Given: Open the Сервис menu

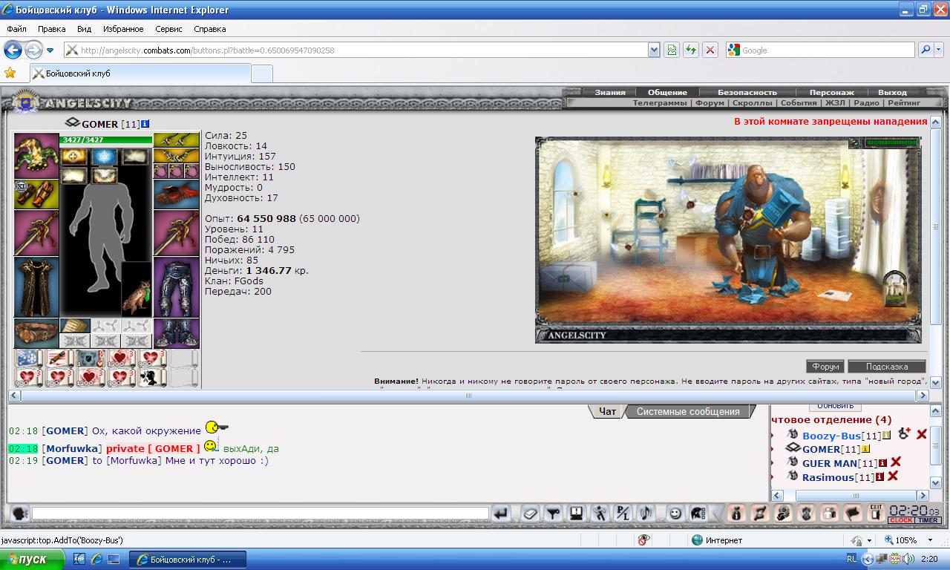Looking at the screenshot, I should pos(168,29).
